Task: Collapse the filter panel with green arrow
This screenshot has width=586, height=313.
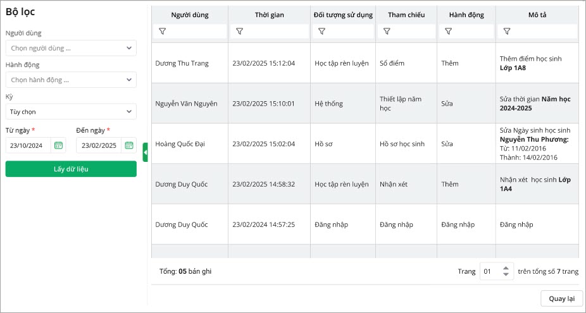Action: tap(145, 152)
